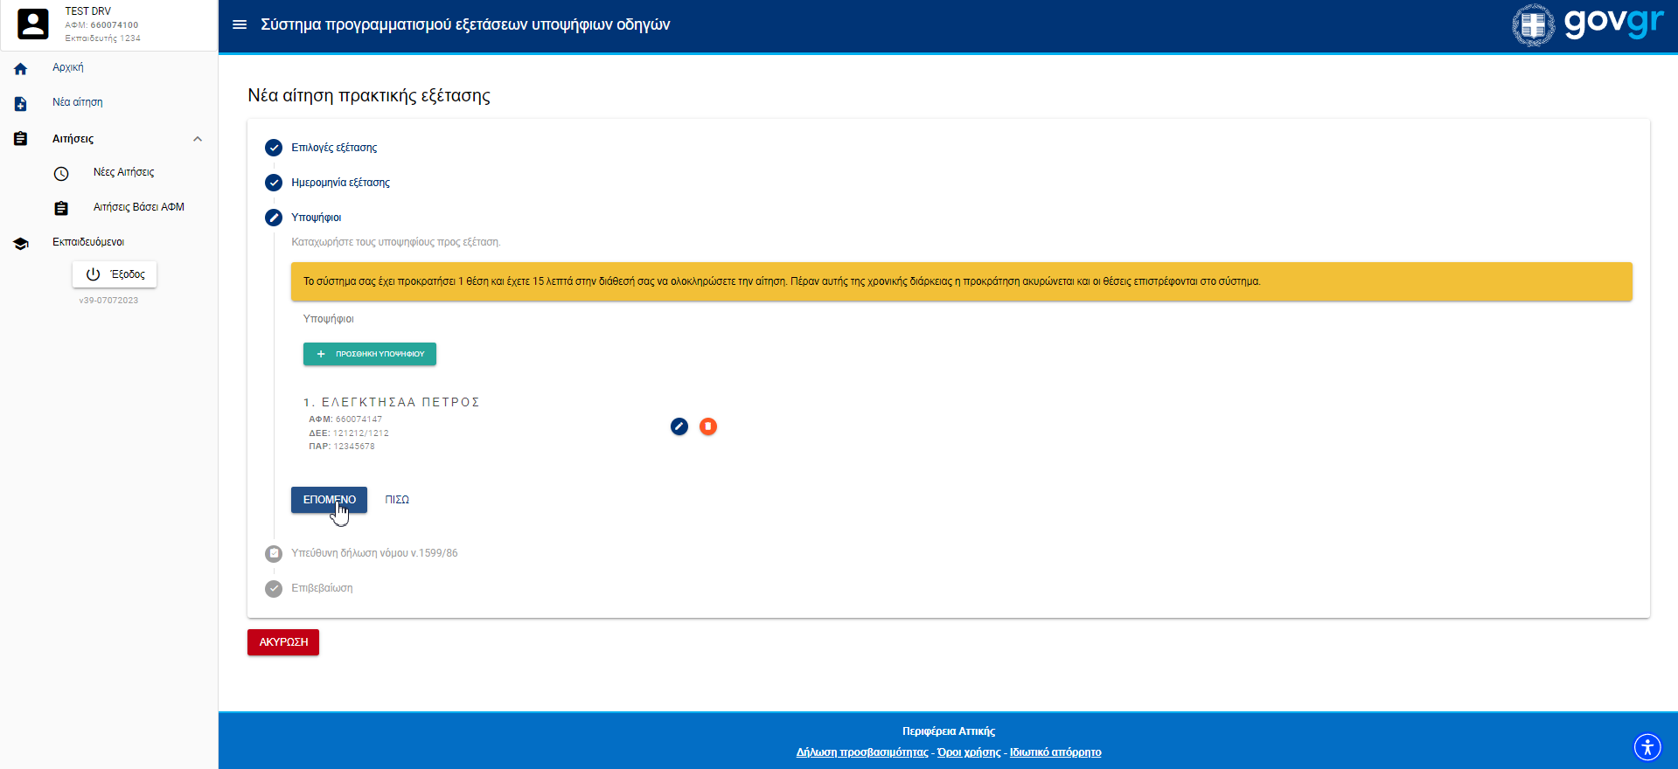Open Αιτήσεις Βάσει ΑΦΜ submenu item
Image resolution: width=1678 pixels, height=769 pixels.
pos(138,207)
